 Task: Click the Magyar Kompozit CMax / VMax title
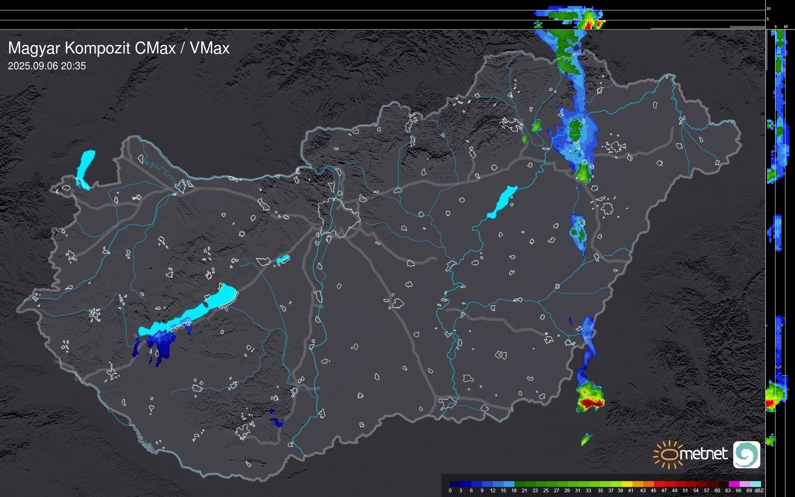(119, 48)
